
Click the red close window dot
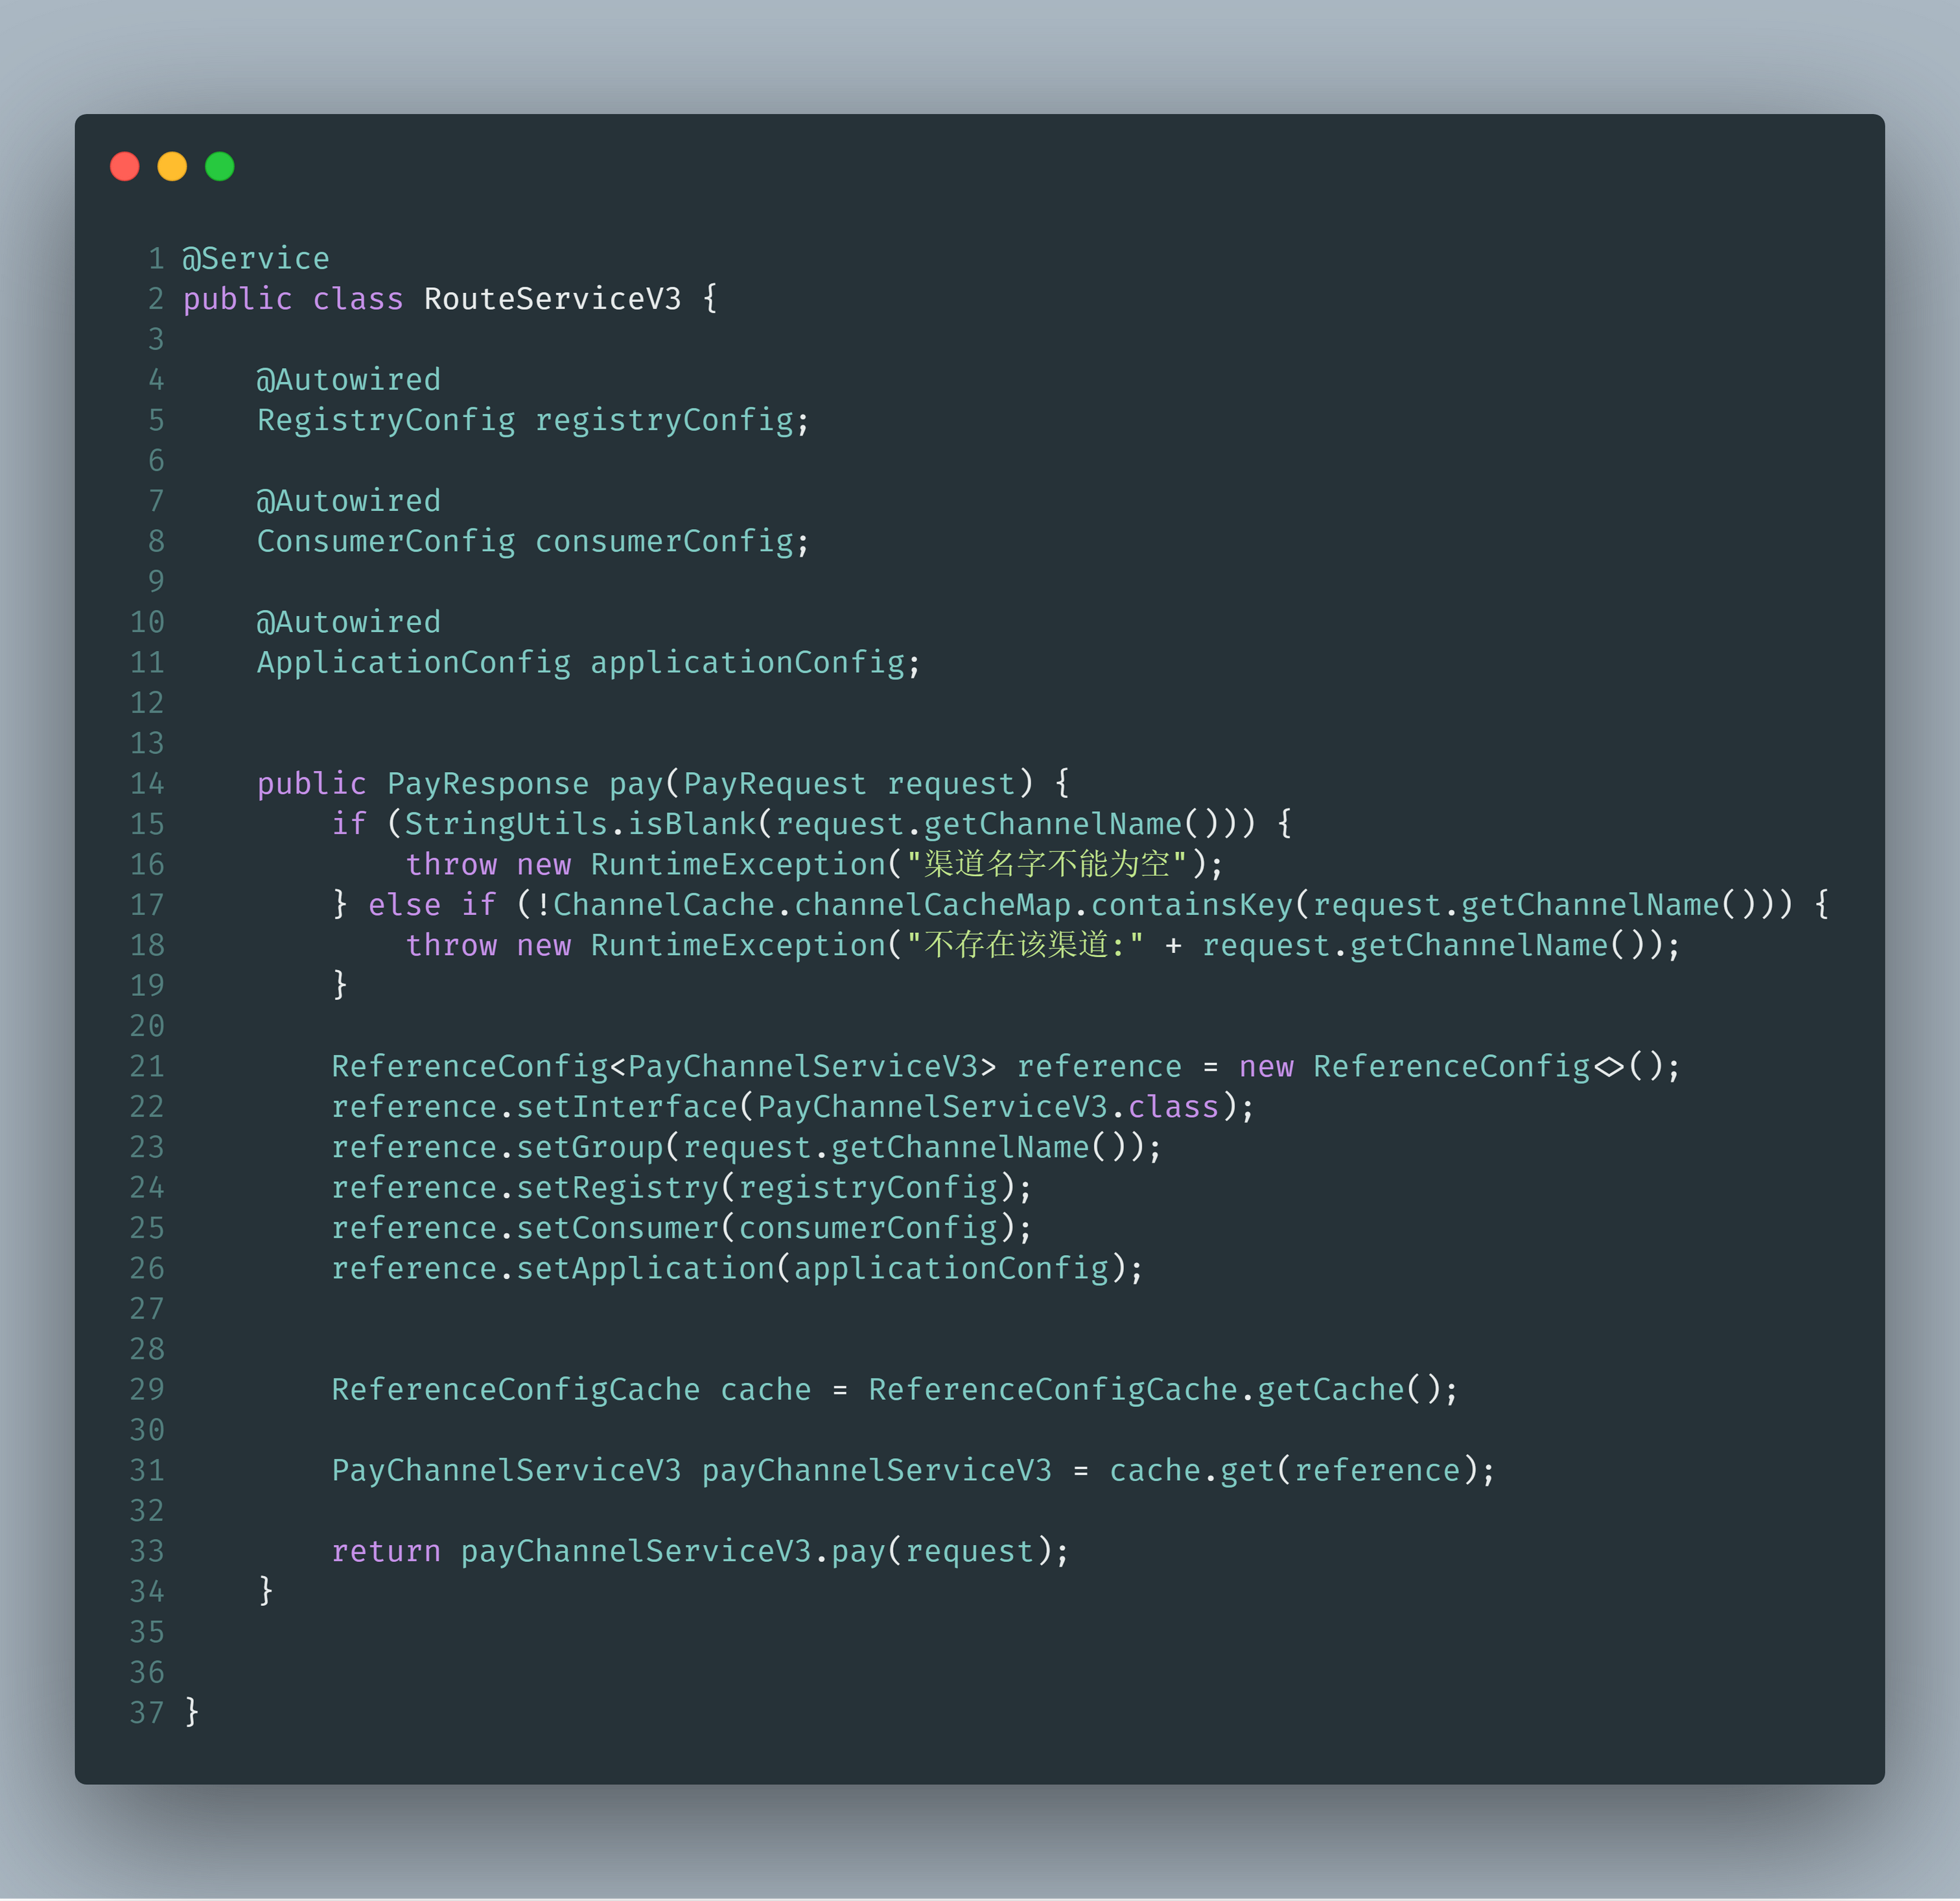[x=125, y=166]
